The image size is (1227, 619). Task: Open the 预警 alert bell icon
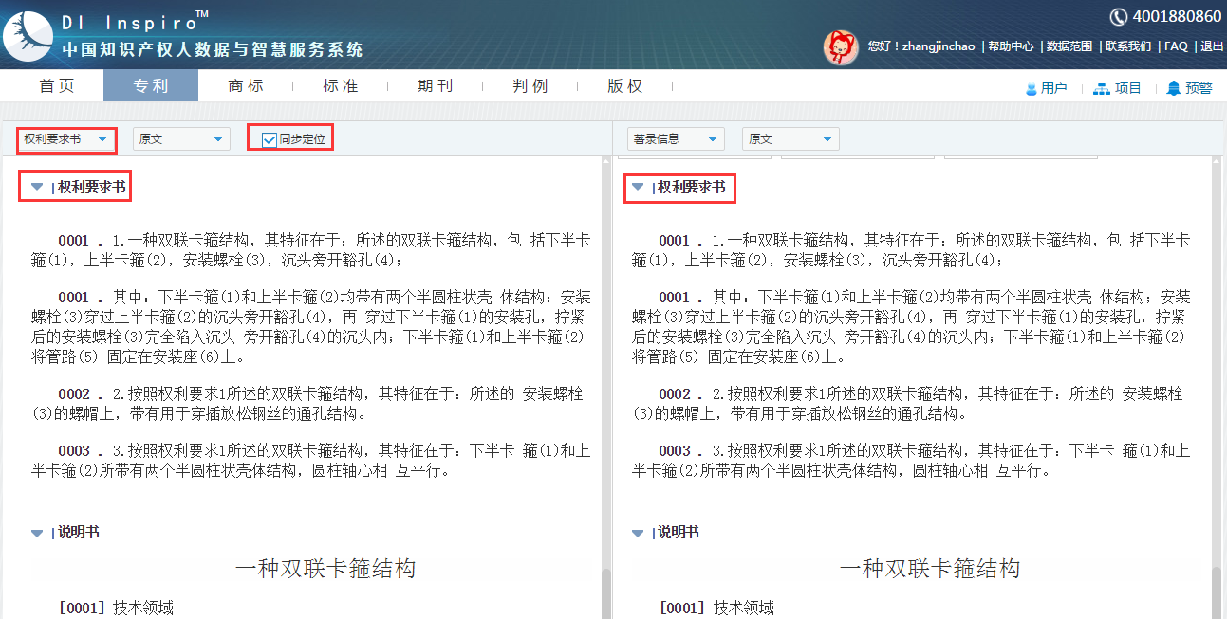tap(1174, 88)
